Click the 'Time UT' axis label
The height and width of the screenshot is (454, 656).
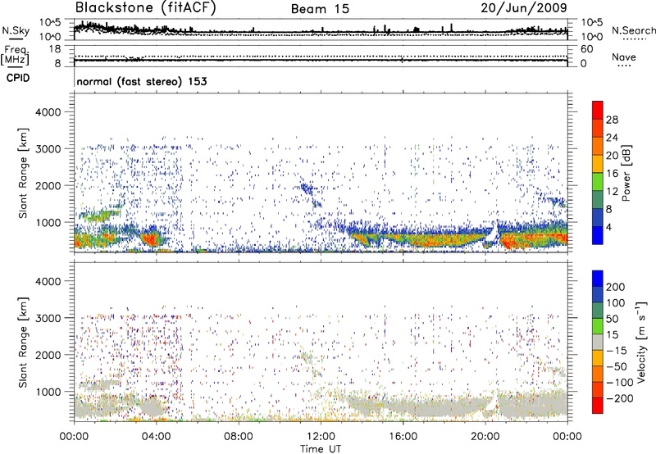tap(321, 449)
